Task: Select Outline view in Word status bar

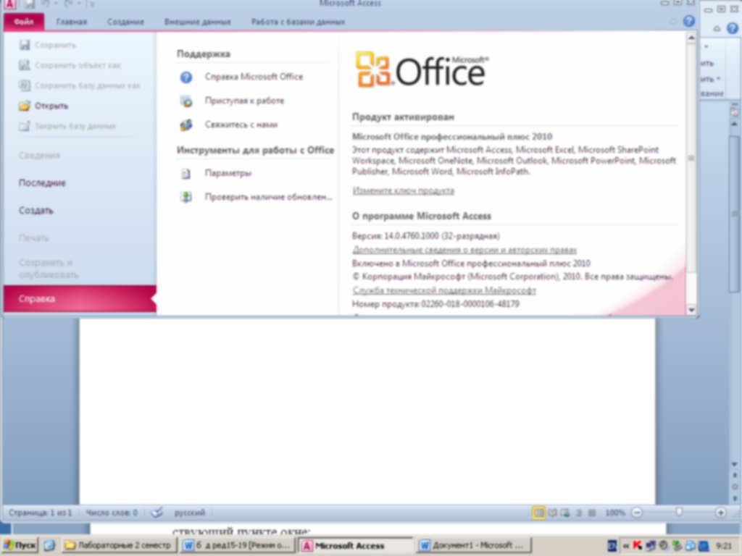Action: pyautogui.click(x=578, y=513)
